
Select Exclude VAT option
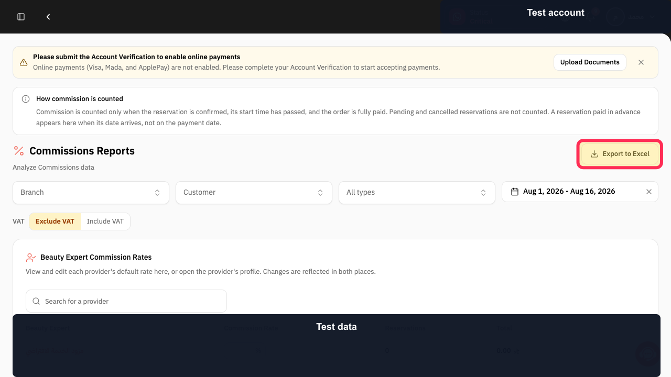click(55, 221)
